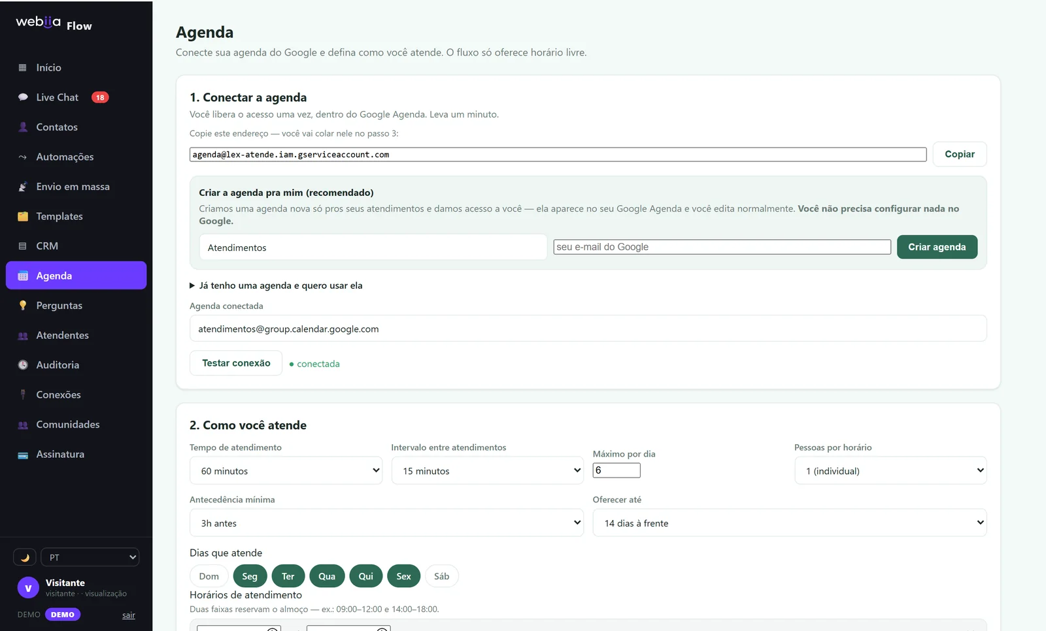Open the PT language selector
The width and height of the screenshot is (1046, 631).
coord(90,557)
